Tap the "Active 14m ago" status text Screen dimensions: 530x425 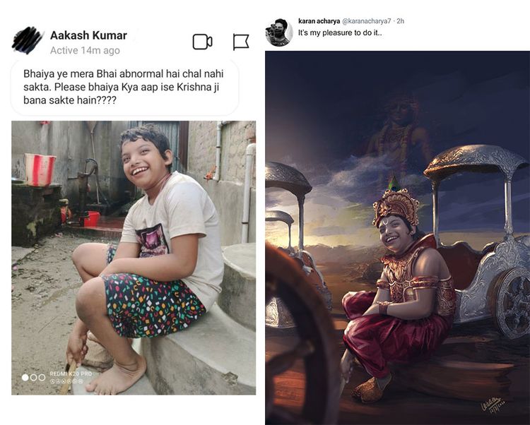(85, 51)
